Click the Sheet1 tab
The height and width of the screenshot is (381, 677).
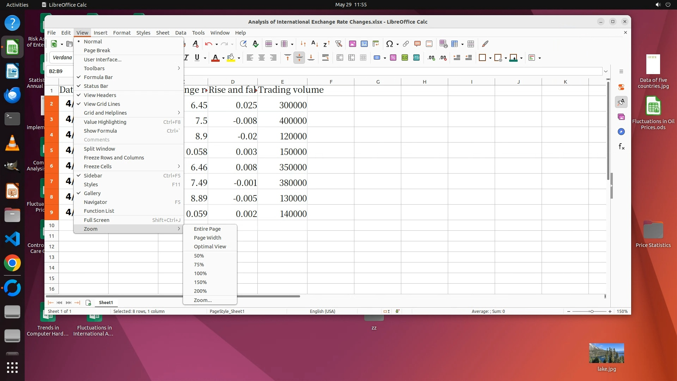click(x=106, y=302)
